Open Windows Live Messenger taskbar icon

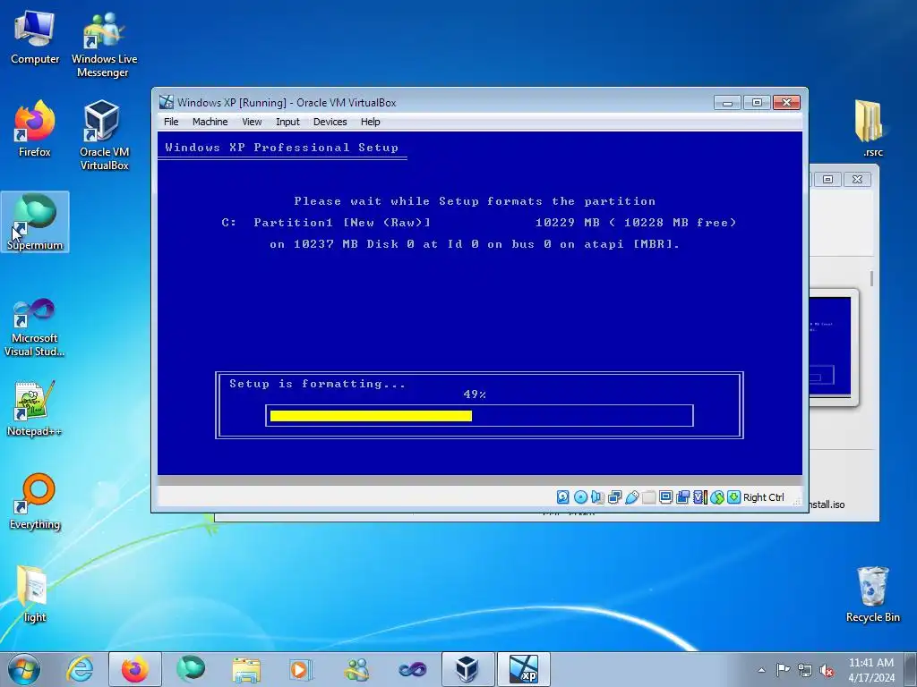tap(356, 669)
